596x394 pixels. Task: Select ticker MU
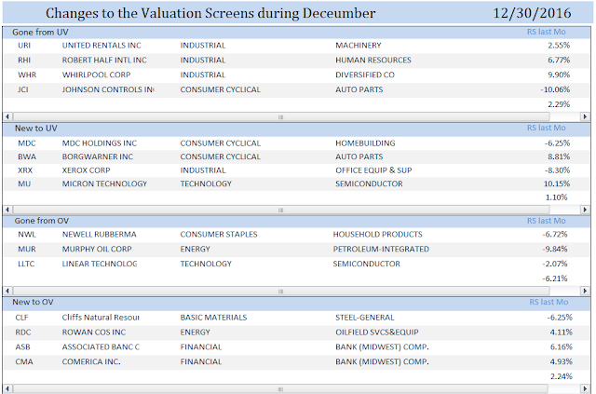pos(24,183)
